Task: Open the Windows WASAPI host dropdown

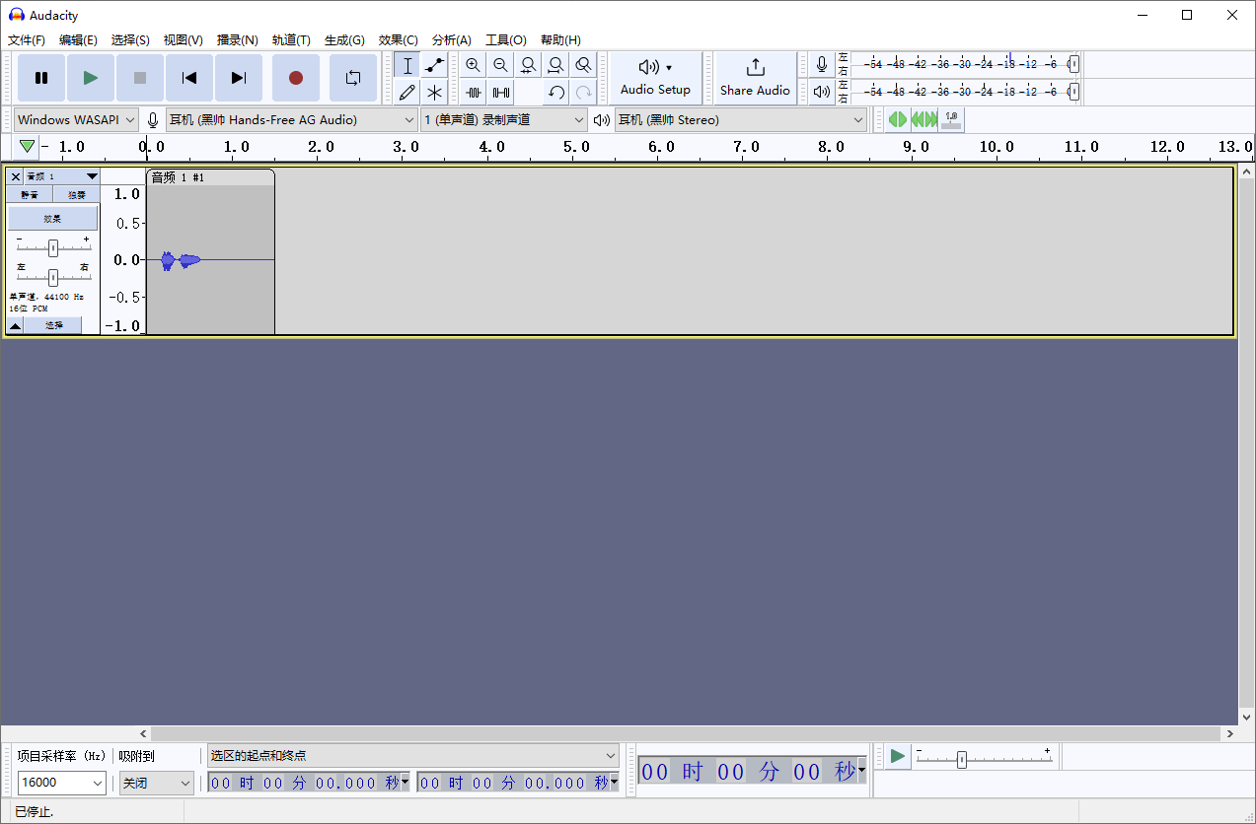Action: click(77, 120)
